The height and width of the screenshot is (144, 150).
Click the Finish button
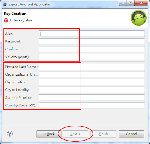pyautogui.click(x=103, y=134)
